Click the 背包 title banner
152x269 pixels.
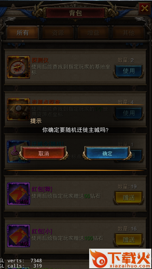(75, 13)
